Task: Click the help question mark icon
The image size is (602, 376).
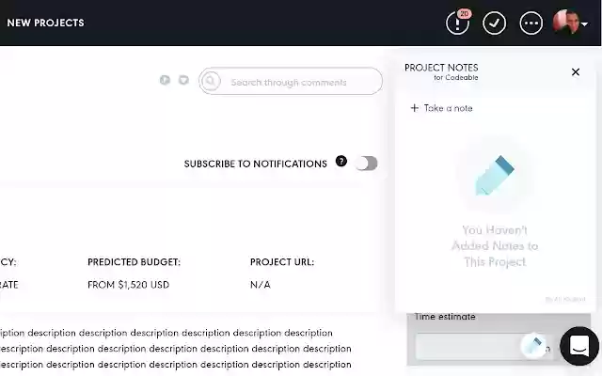Action: pos(341,161)
